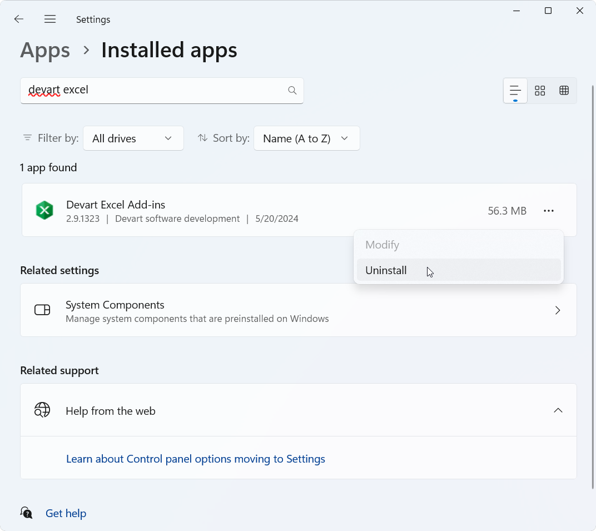Click the version number 2.9.1323
The width and height of the screenshot is (596, 531).
tap(83, 219)
